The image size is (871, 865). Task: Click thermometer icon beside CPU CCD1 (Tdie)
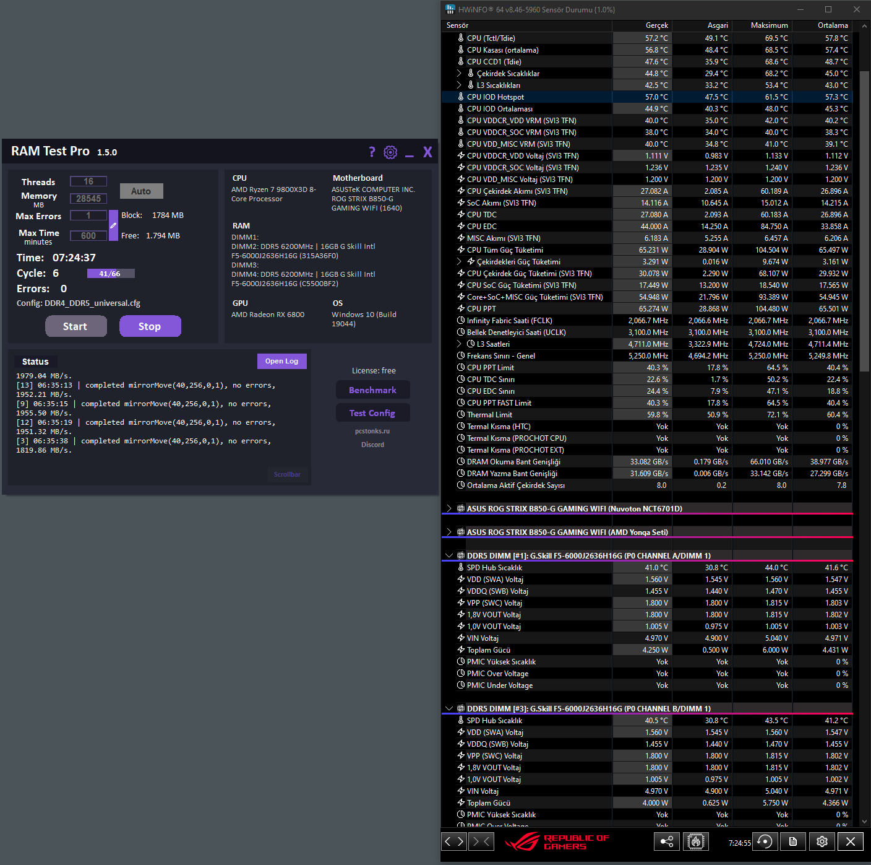coord(461,61)
